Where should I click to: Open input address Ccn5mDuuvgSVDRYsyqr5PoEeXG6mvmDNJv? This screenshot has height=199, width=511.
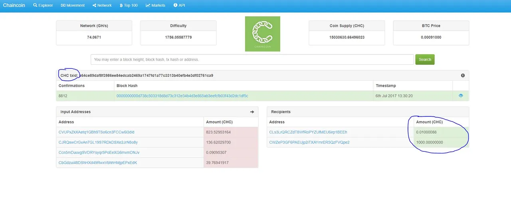point(99,153)
